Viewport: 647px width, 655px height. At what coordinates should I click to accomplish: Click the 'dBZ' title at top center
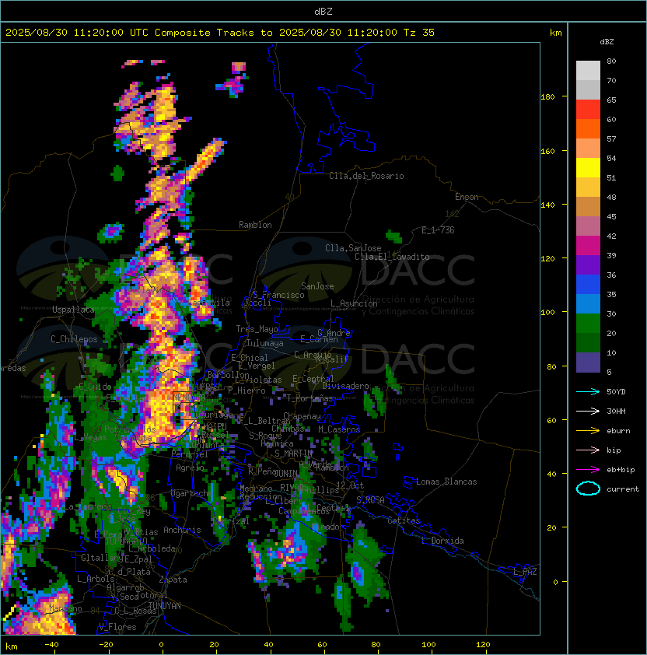click(323, 11)
